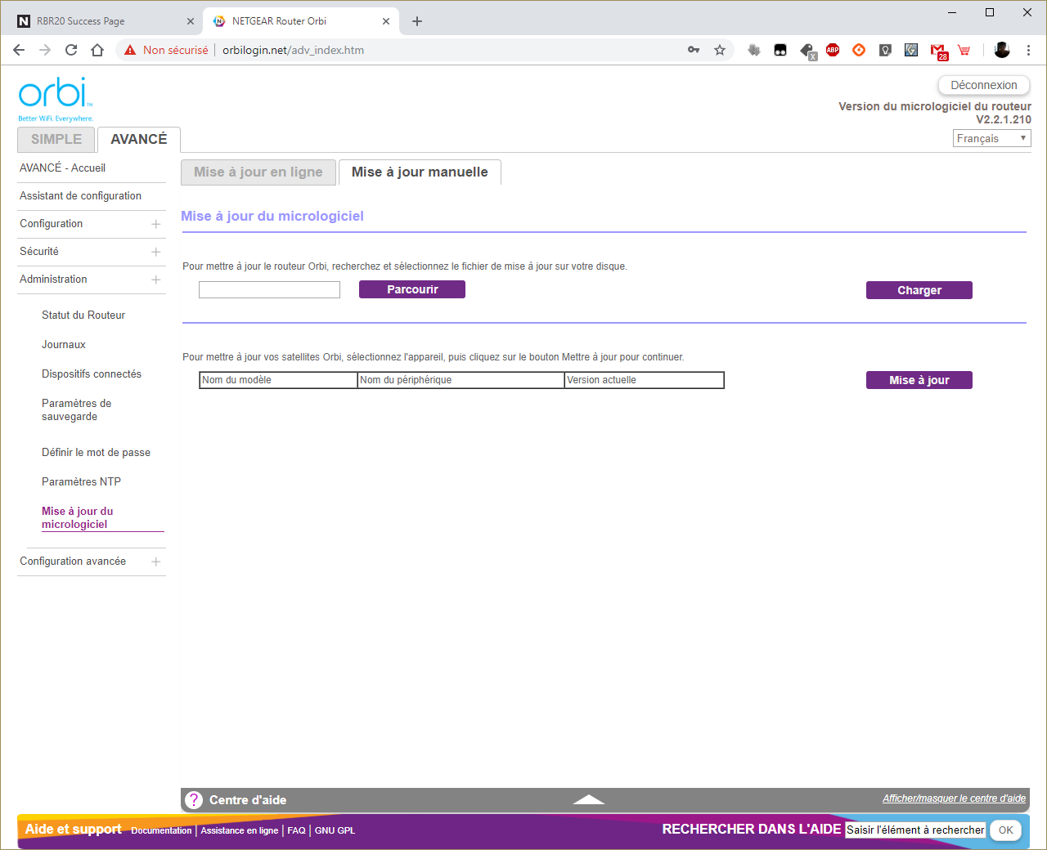Bookmark this page with the star icon
The image size is (1047, 850).
pyautogui.click(x=720, y=50)
